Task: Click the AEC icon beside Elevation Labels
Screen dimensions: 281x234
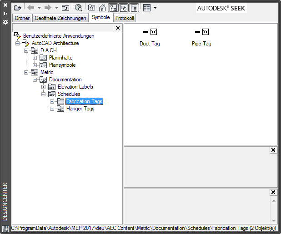Action: 52,87
